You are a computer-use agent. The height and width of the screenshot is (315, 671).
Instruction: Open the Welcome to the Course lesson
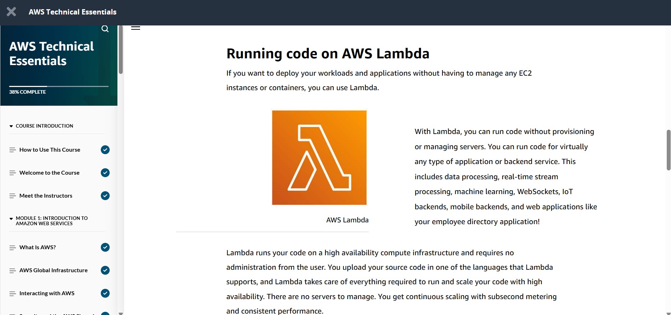[x=50, y=173]
